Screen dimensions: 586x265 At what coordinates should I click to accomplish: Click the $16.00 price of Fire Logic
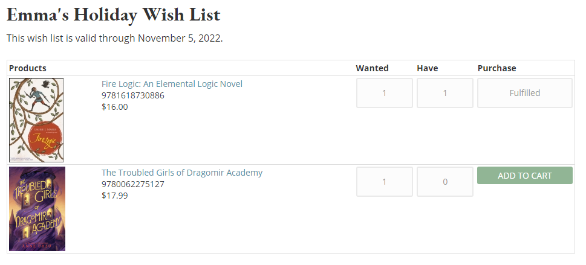click(x=115, y=107)
